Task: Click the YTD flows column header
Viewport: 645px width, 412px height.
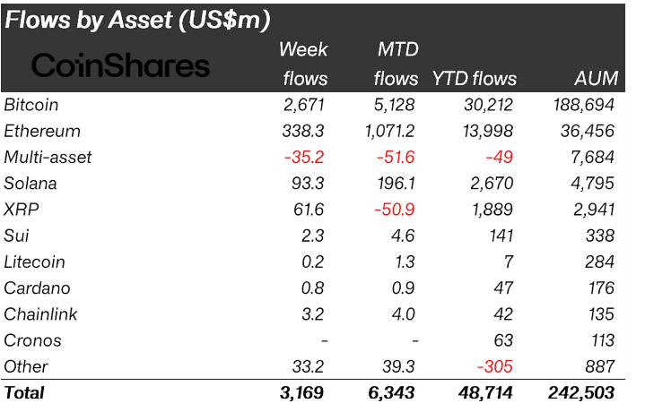Action: pos(472,79)
